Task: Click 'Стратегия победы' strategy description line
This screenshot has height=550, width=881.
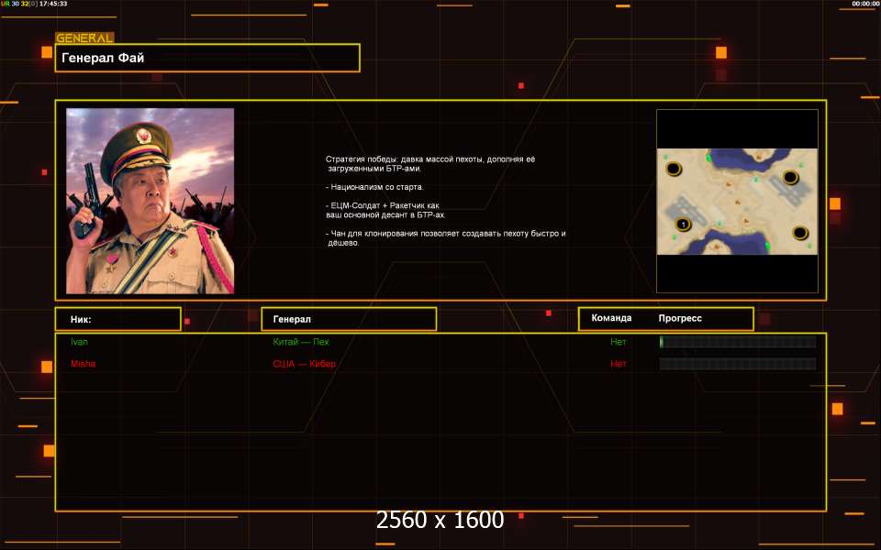Action: point(430,163)
